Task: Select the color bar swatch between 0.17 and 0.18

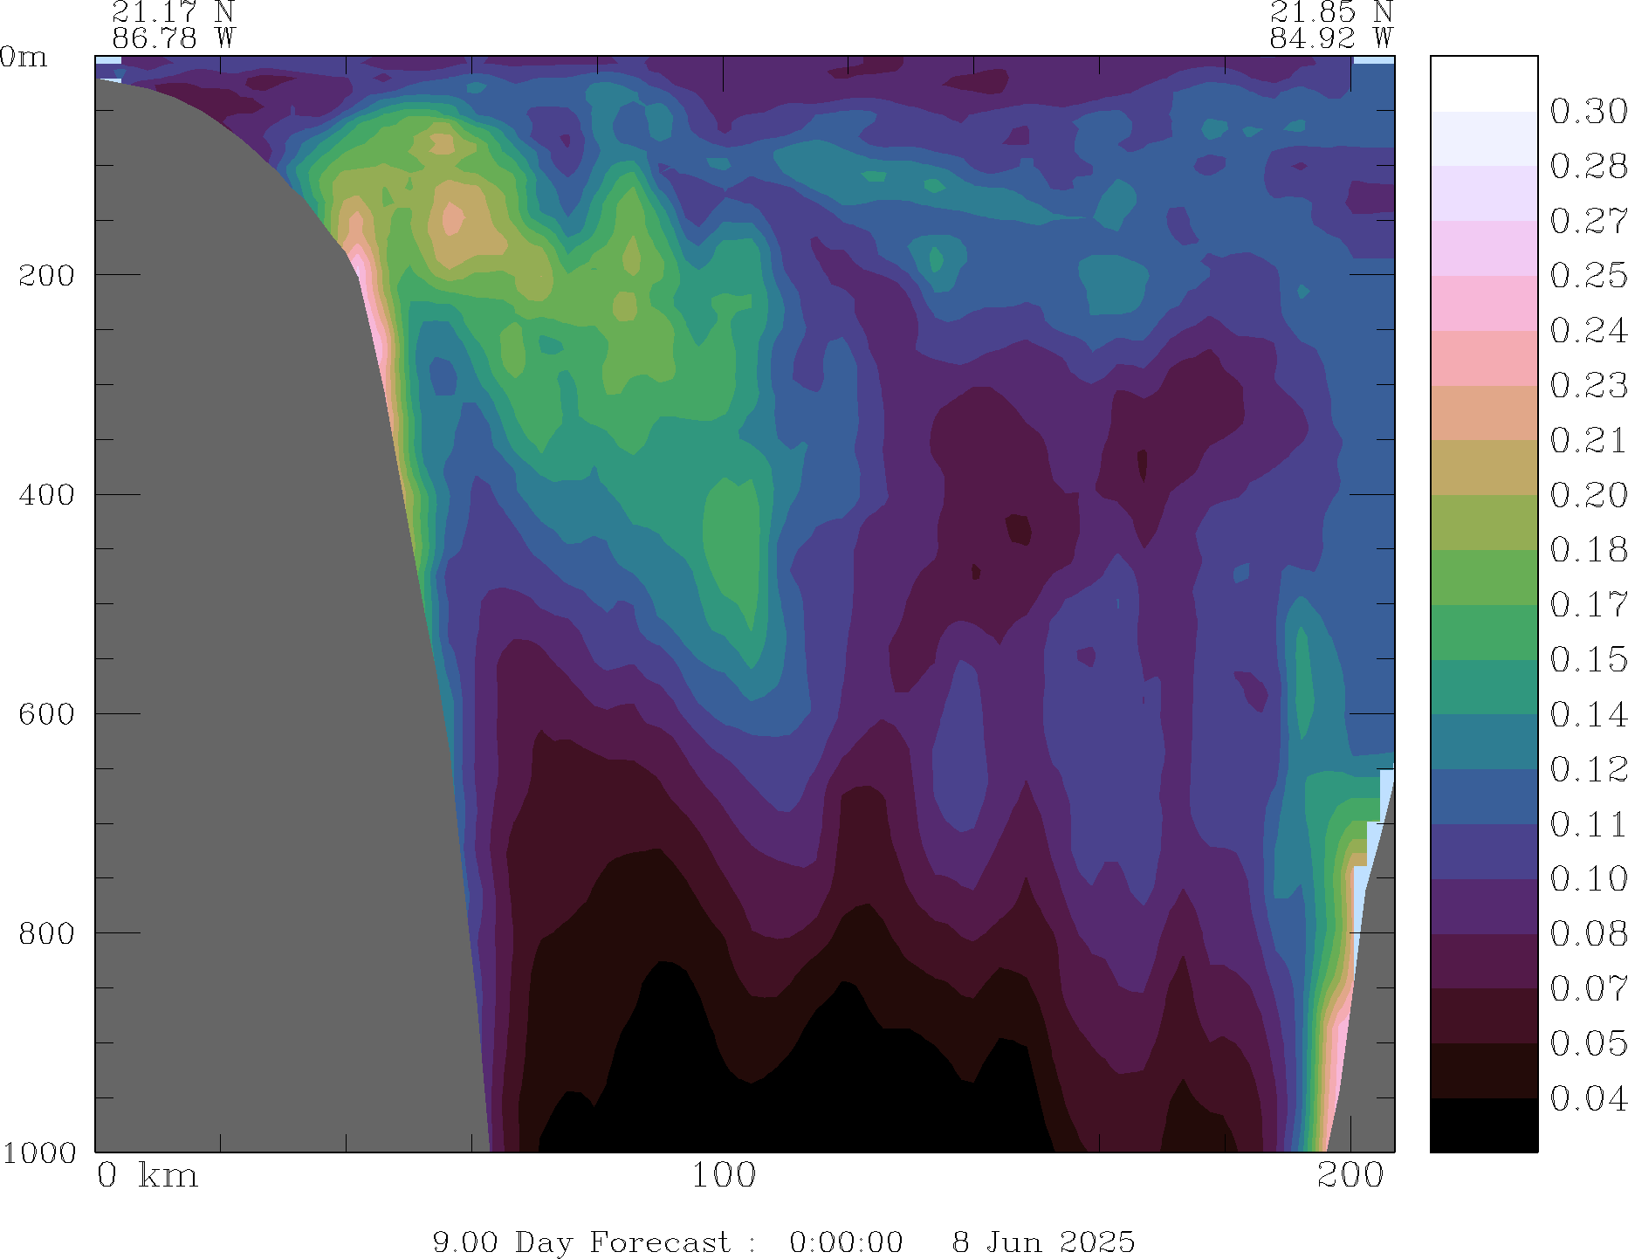Action: pos(1483,577)
